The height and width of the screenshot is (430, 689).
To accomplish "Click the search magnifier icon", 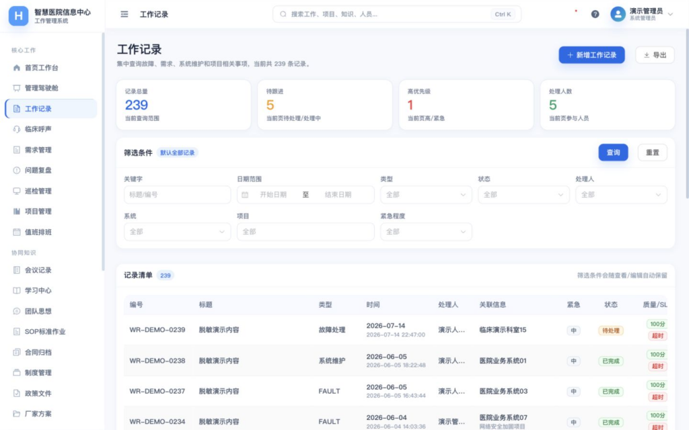I will tap(283, 14).
